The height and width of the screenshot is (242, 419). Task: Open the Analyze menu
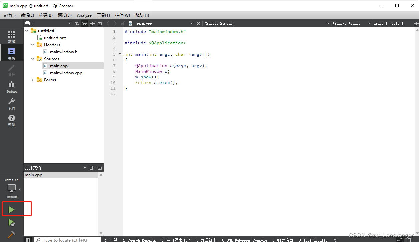[x=84, y=15]
